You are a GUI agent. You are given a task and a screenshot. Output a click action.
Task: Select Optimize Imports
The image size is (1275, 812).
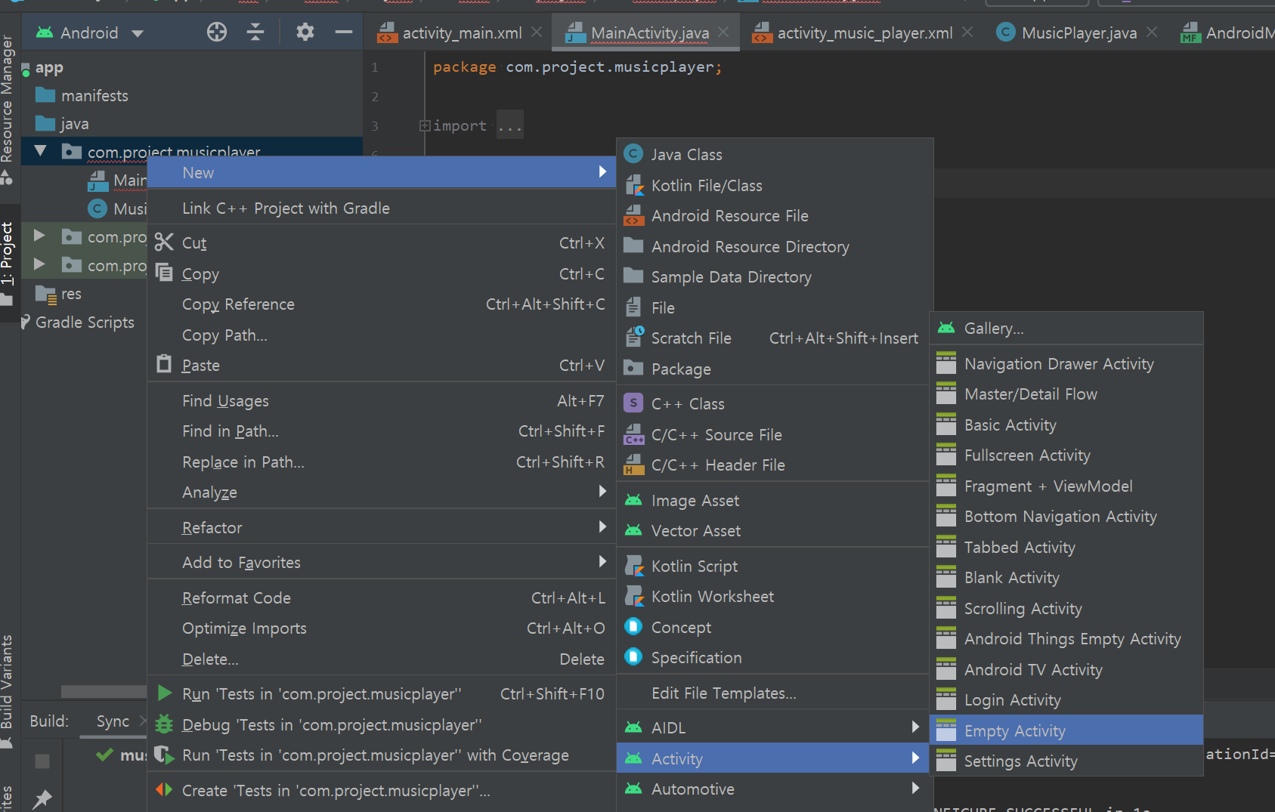382,628
